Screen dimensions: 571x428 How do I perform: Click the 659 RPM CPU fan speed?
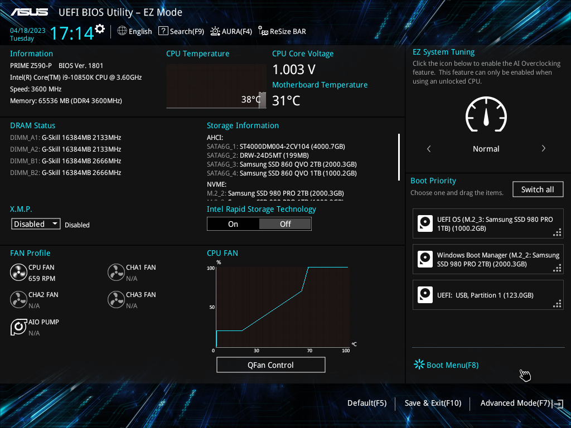click(x=42, y=279)
